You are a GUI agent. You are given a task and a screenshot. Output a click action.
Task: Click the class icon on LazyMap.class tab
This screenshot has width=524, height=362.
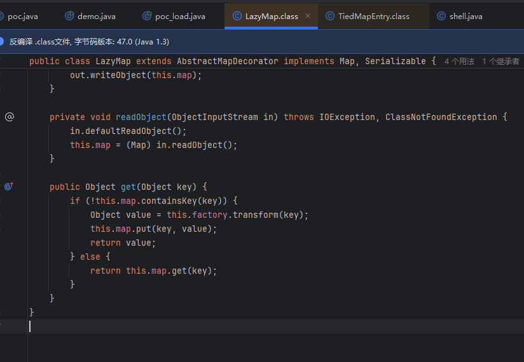click(x=237, y=16)
